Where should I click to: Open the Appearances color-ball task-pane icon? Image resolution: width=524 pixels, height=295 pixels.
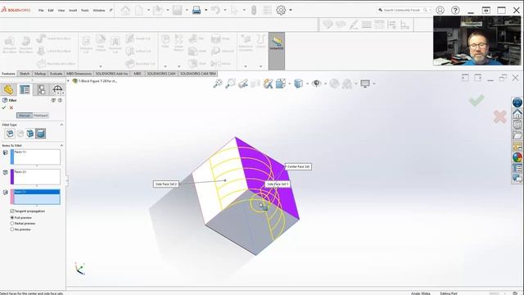pos(517,157)
